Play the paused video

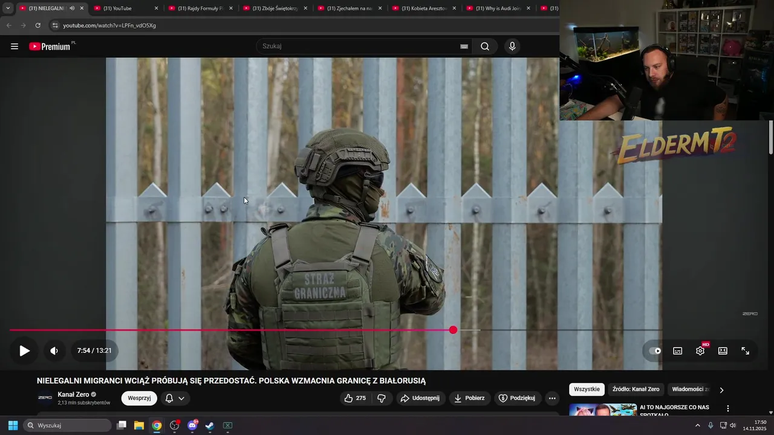click(x=24, y=350)
